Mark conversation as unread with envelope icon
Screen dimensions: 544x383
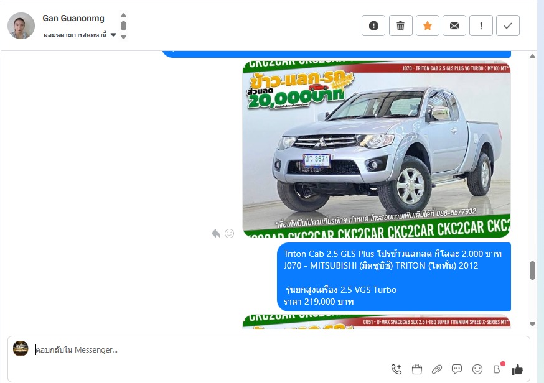click(x=454, y=25)
